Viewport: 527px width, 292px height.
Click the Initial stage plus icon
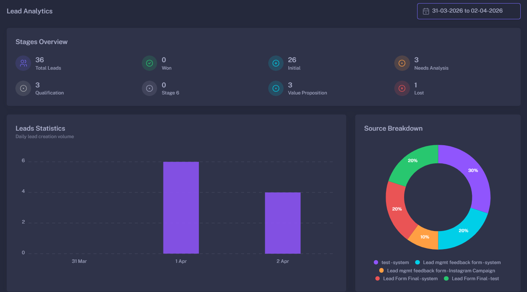click(276, 63)
